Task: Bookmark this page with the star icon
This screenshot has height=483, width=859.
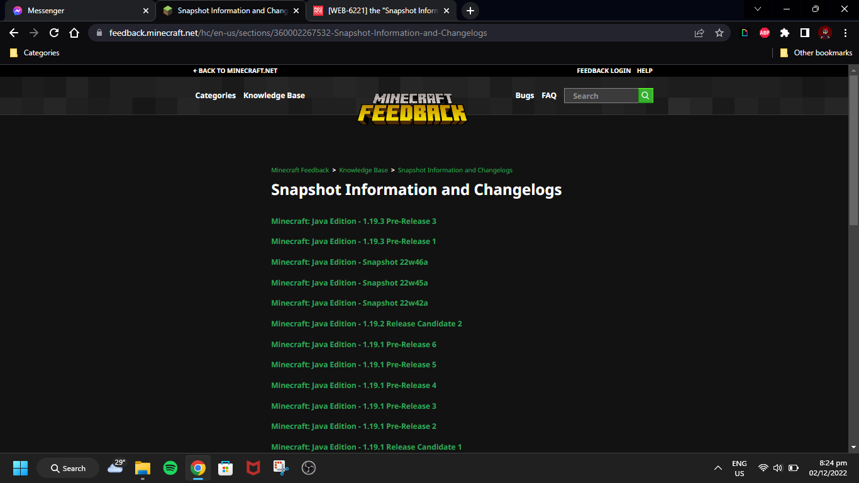Action: coord(719,33)
